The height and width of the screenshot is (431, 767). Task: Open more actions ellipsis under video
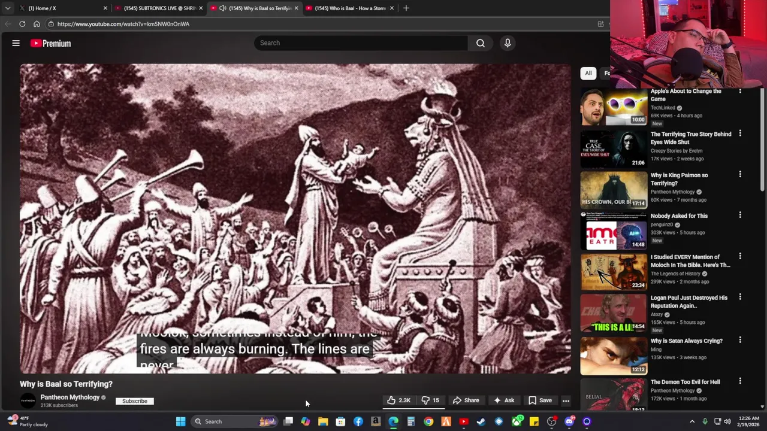[566, 400]
